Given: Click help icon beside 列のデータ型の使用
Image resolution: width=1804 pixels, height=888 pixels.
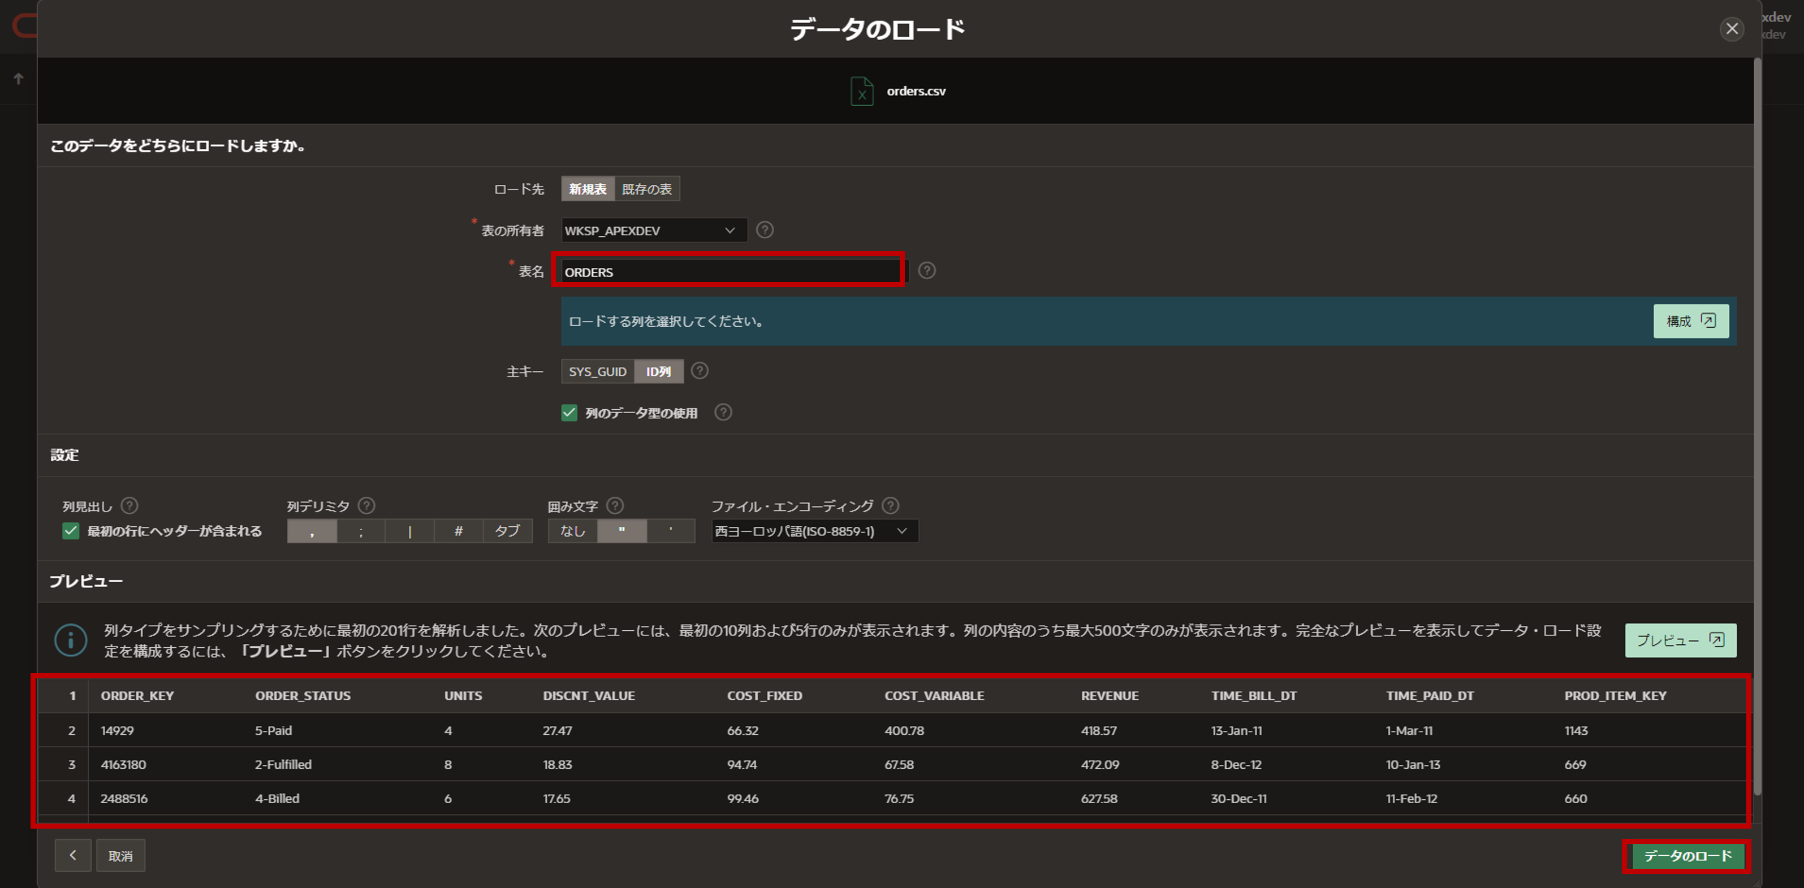Looking at the screenshot, I should 723,412.
